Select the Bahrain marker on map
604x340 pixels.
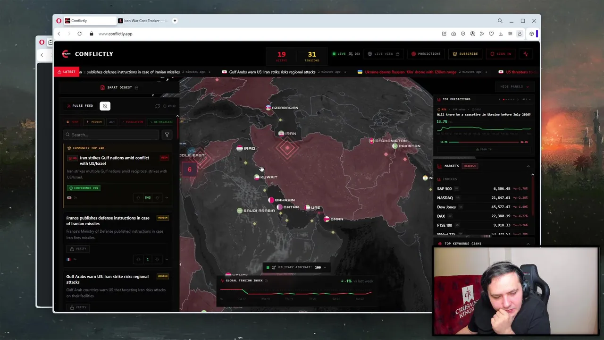click(282, 200)
